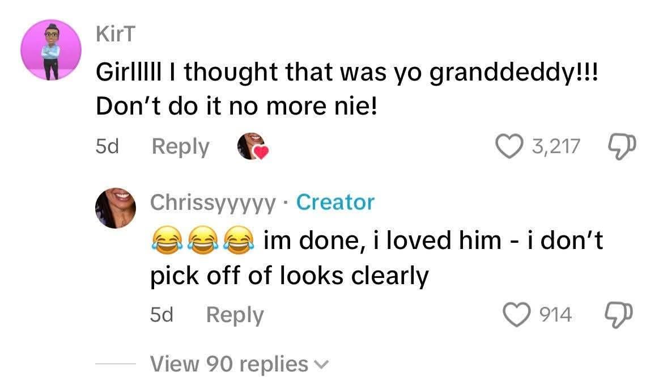This screenshot has width=663, height=380.
Task: Visit the Chrissyyyyy username profile
Action: pos(213,202)
